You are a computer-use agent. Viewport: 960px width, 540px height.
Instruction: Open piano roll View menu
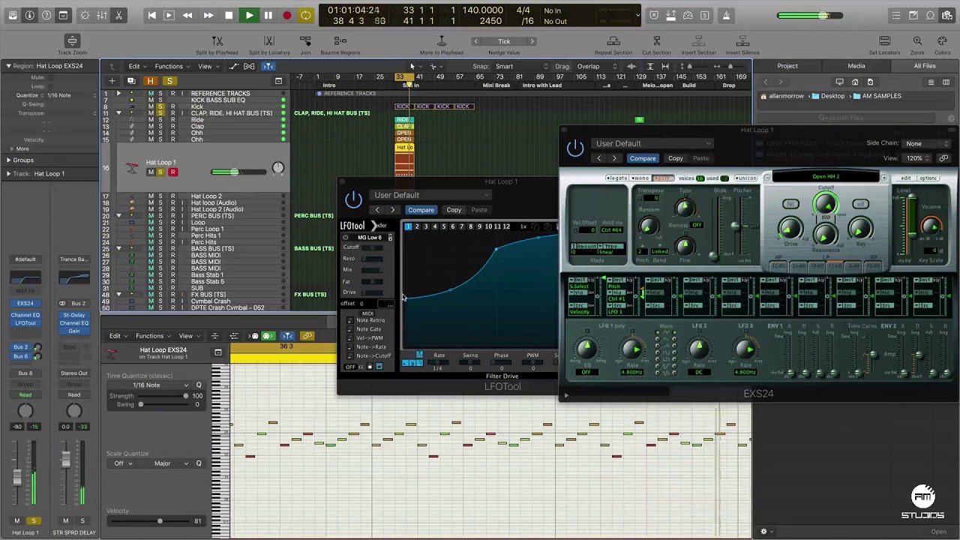187,336
